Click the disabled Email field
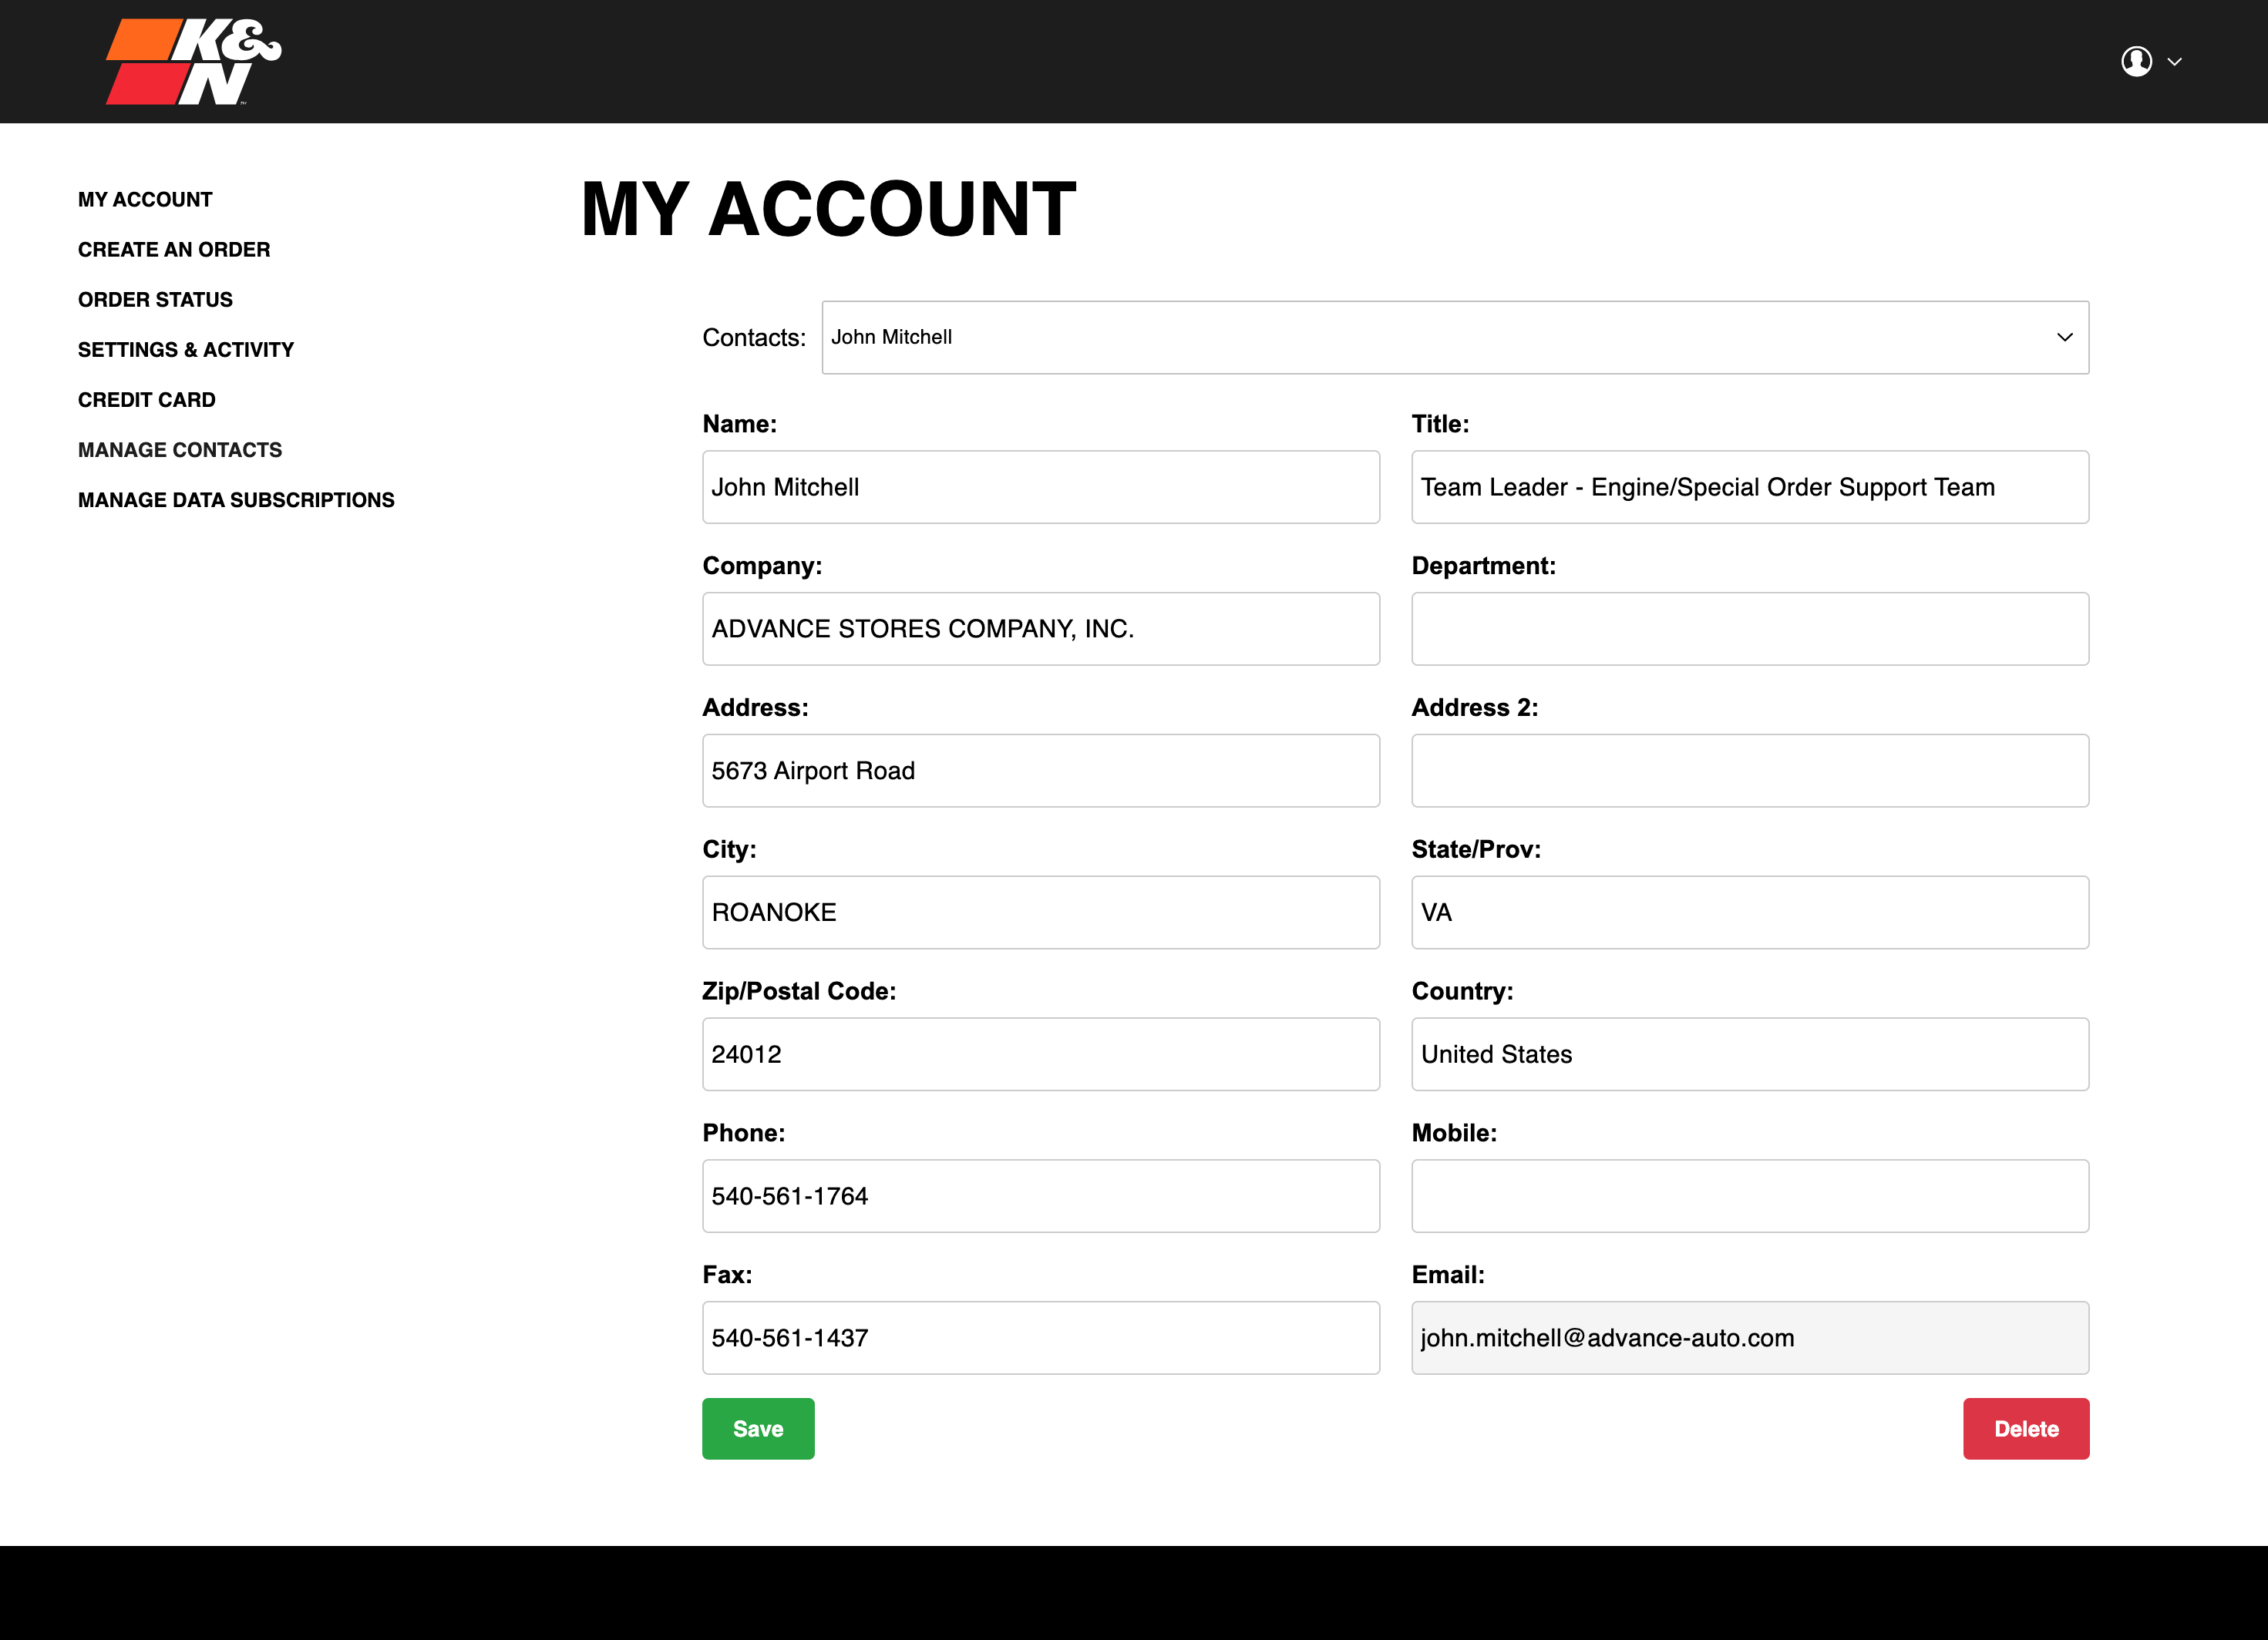 coord(1750,1338)
